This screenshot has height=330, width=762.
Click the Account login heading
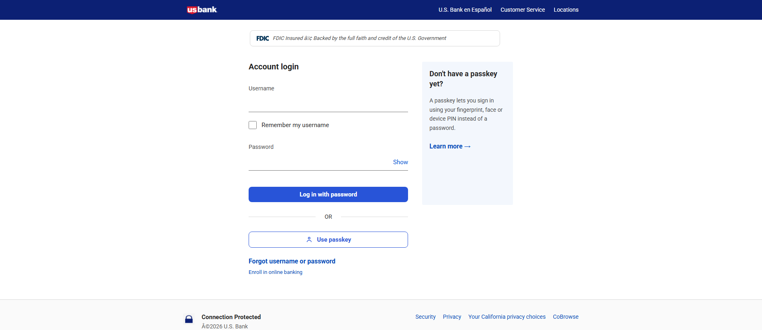click(x=274, y=67)
